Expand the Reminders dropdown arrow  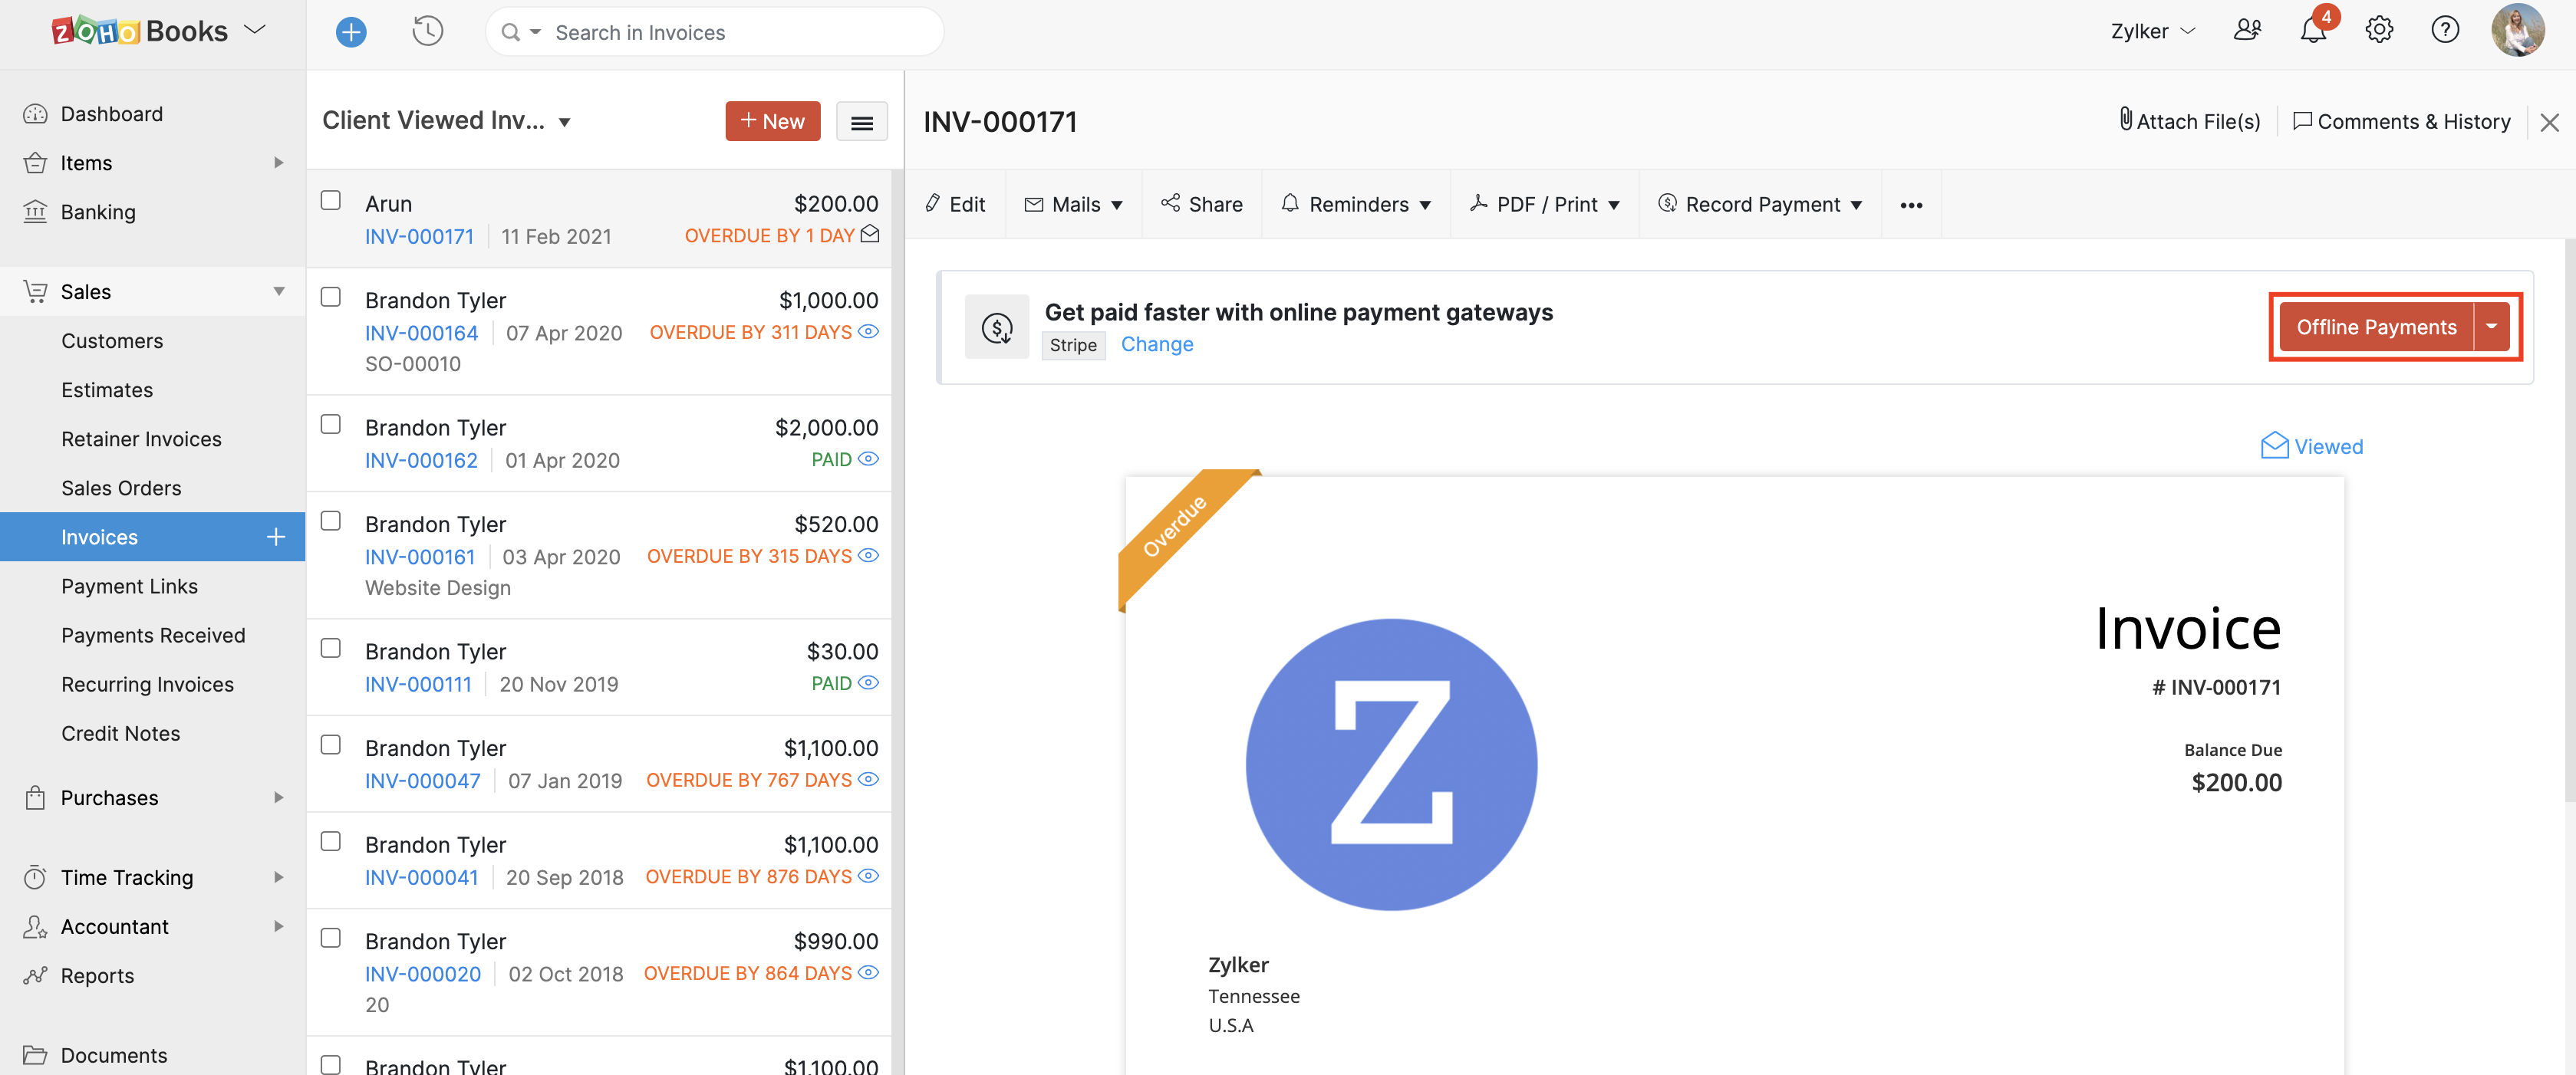pyautogui.click(x=1429, y=203)
